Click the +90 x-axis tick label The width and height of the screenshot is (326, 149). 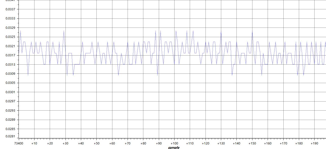(x=159, y=143)
